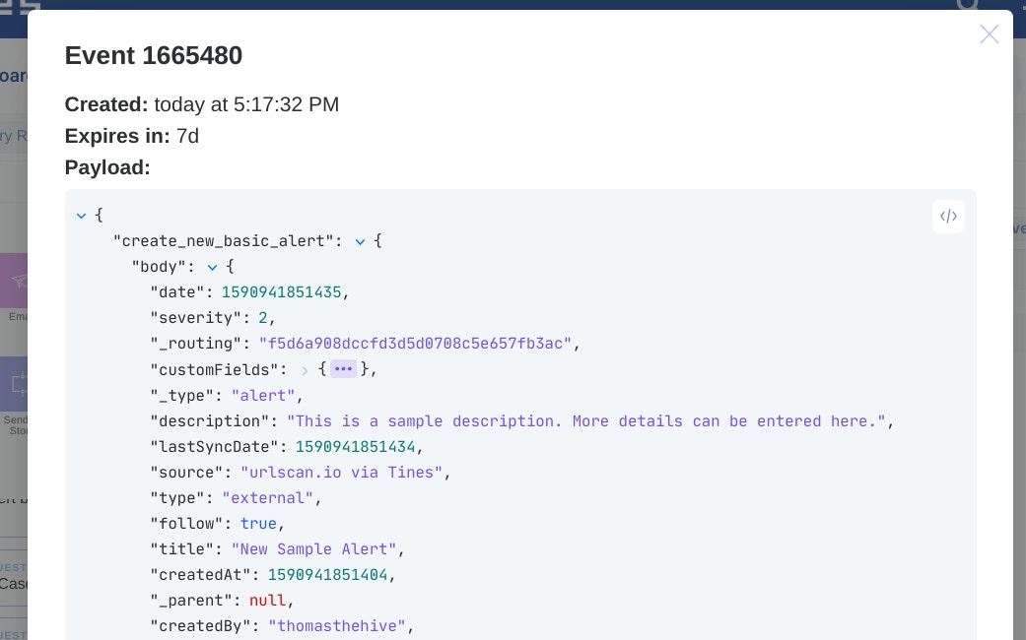Click the follow value true
Screen dimensions: 1026x640
click(x=258, y=524)
